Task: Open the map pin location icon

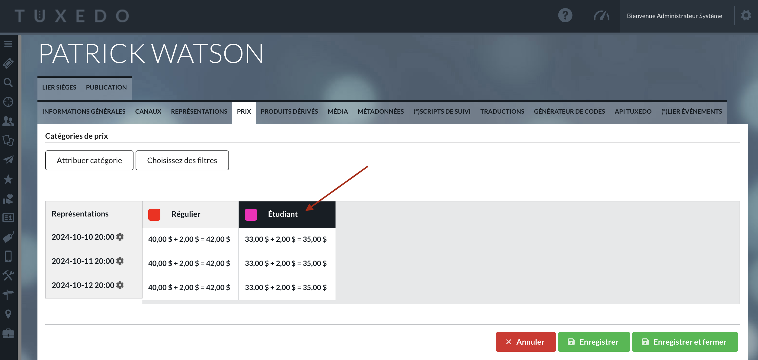Action: click(8, 314)
